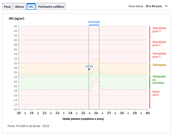Click the 30 value on y-axis

coord(15,63)
